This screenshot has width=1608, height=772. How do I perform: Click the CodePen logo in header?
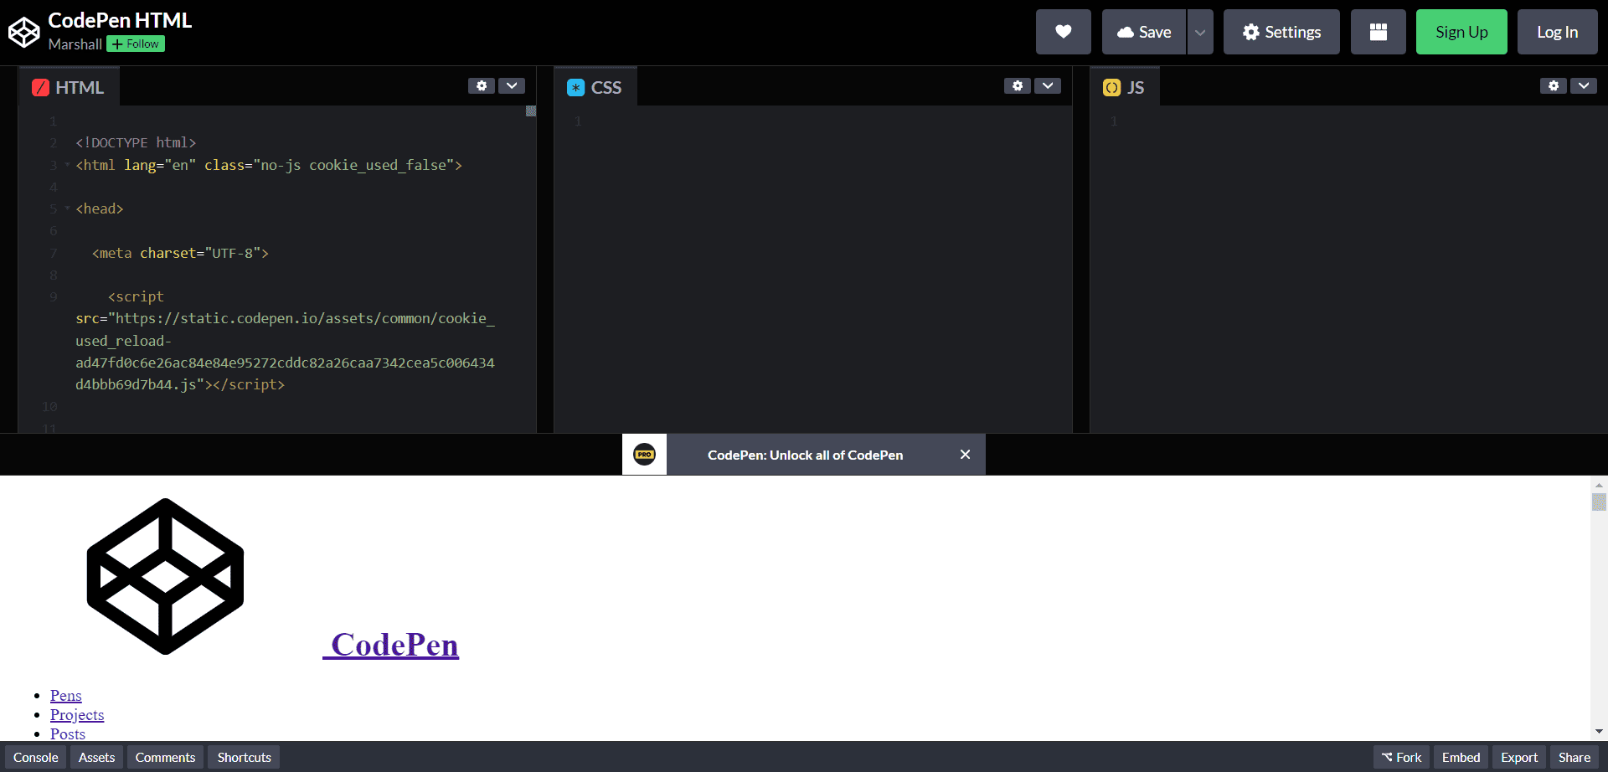23,32
